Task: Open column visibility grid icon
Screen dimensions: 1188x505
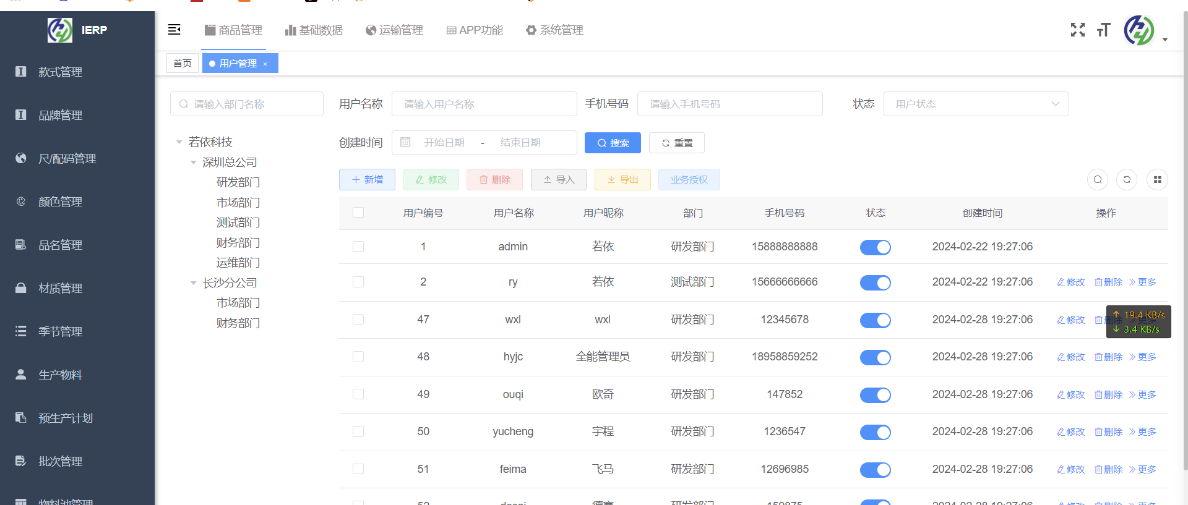Action: click(x=1157, y=179)
